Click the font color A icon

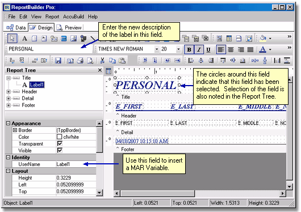click(x=262, y=50)
